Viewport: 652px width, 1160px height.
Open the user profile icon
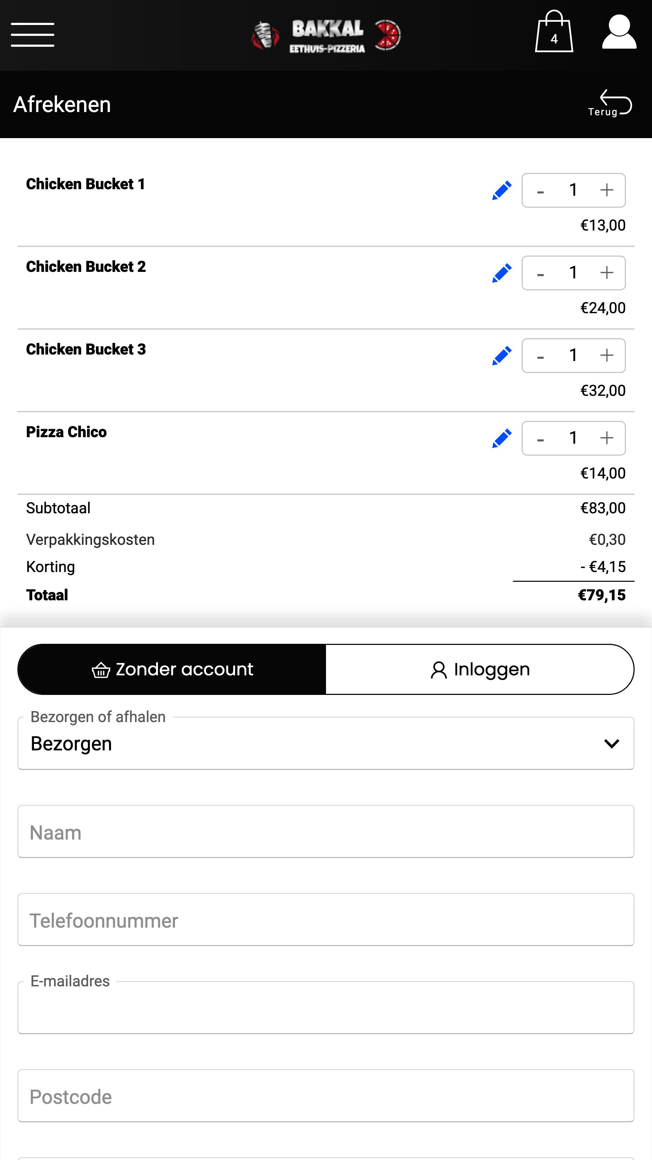pyautogui.click(x=619, y=32)
